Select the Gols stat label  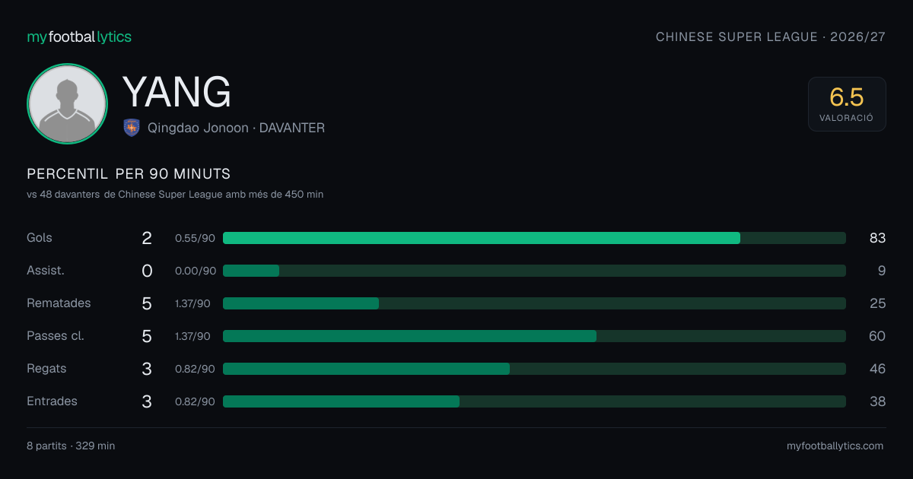coord(40,237)
